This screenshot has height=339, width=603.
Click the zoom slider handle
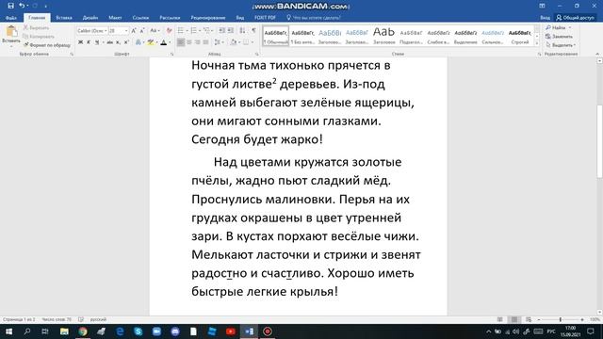[x=561, y=319]
